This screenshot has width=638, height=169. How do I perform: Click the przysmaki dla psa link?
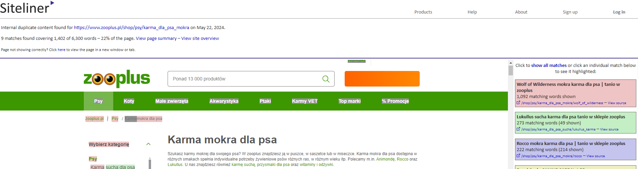[x=273, y=165]
